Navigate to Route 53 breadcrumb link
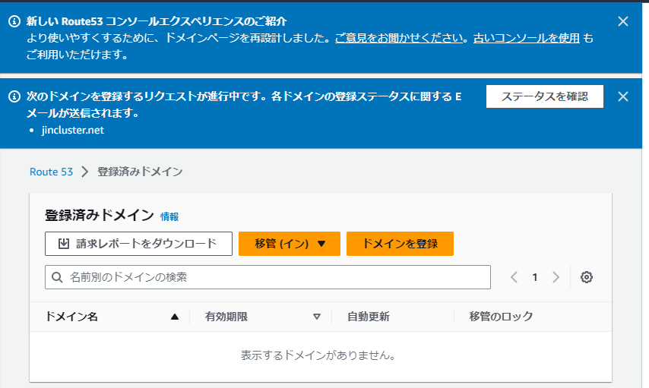 pyautogui.click(x=51, y=172)
